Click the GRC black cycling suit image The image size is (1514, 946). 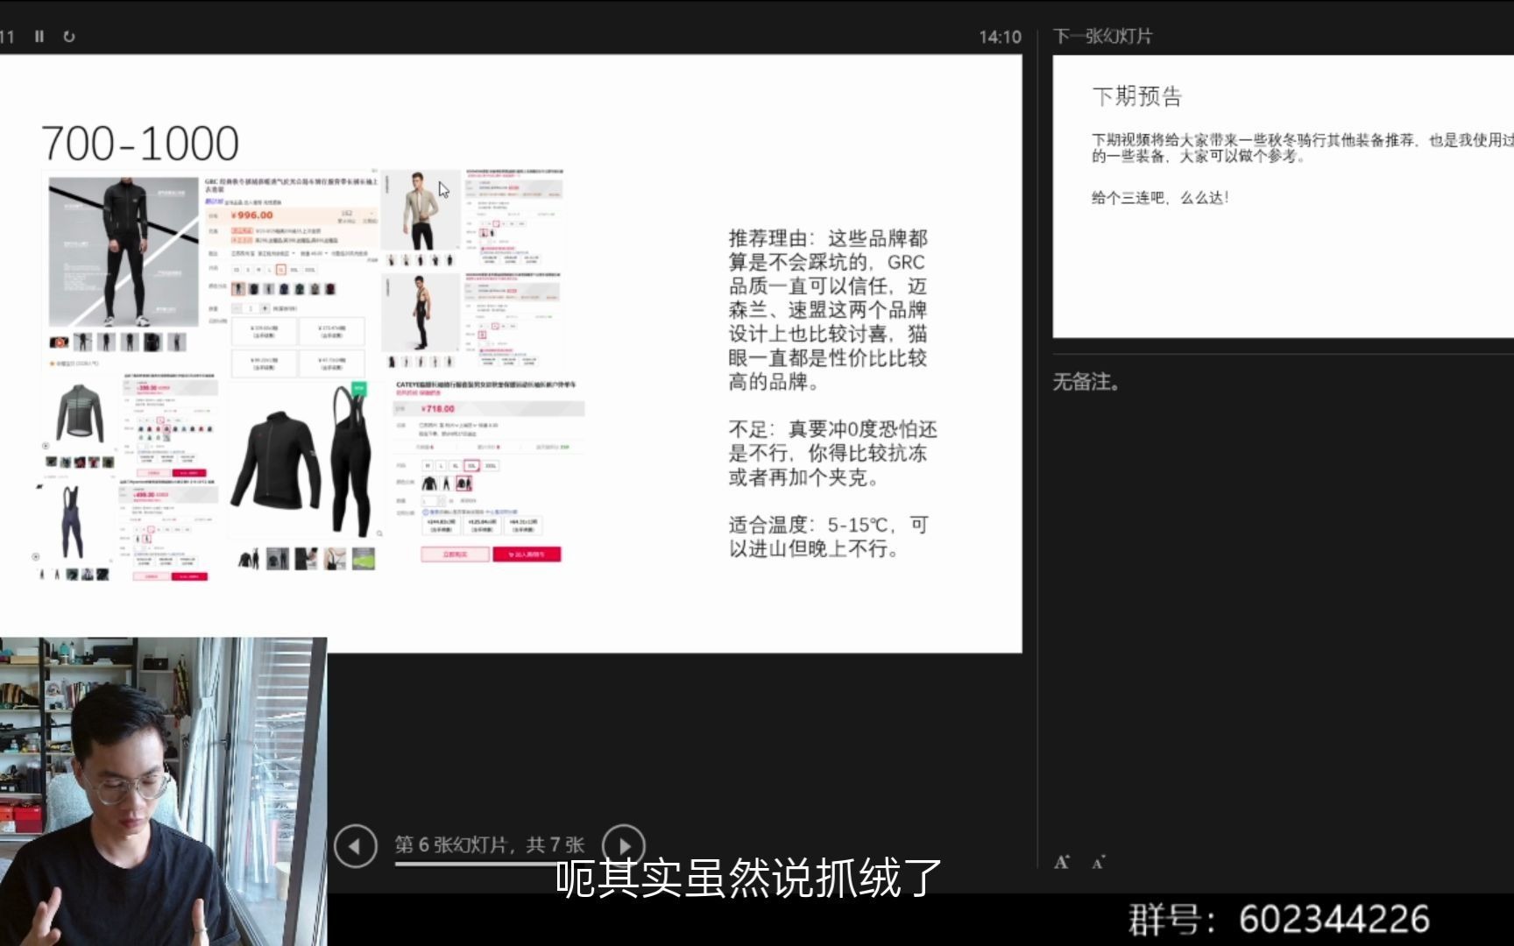tap(124, 252)
